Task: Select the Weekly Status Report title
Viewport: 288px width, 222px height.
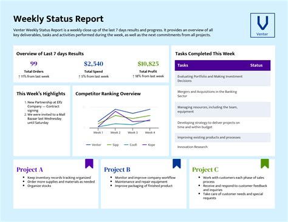Action: pyautogui.click(x=58, y=19)
